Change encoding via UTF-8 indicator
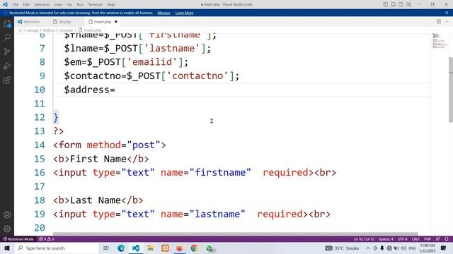The height and width of the screenshot is (254, 453). 403,239
